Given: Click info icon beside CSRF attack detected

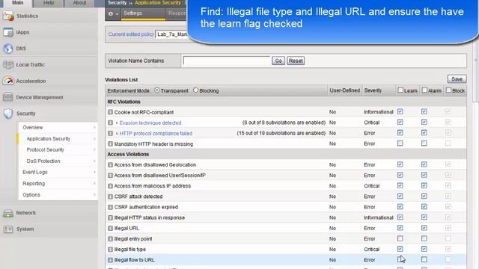Looking at the screenshot, I should pyautogui.click(x=110, y=197).
